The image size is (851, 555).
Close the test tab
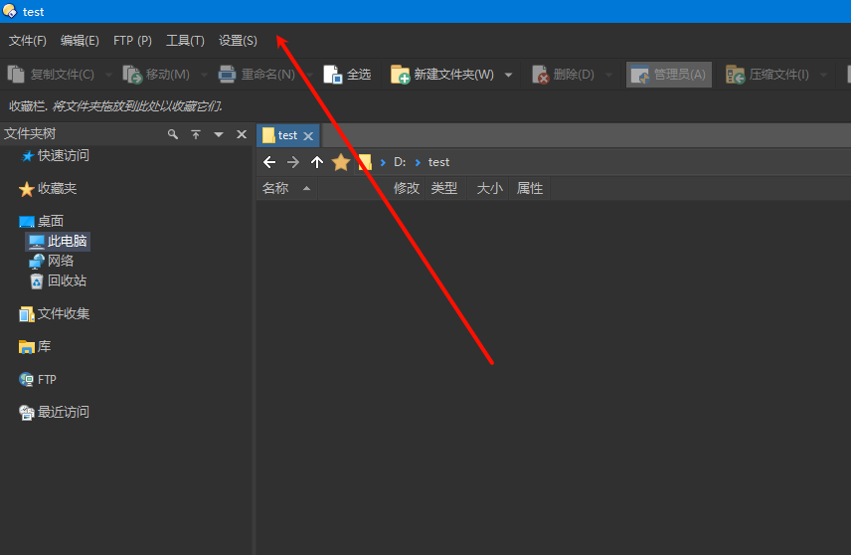[x=308, y=135]
